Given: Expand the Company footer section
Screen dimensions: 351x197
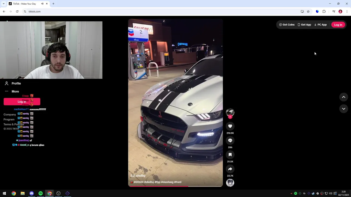Looking at the screenshot, I should tap(10, 114).
